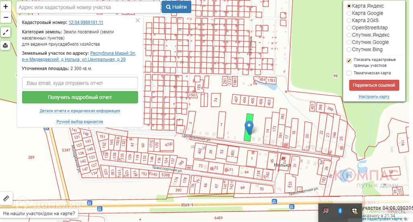Click parcel labeled 69 on map
This screenshot has width=413, height=222.
coord(242,188)
